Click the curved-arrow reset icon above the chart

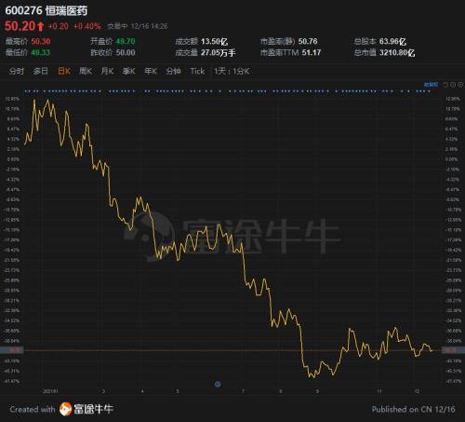445,85
